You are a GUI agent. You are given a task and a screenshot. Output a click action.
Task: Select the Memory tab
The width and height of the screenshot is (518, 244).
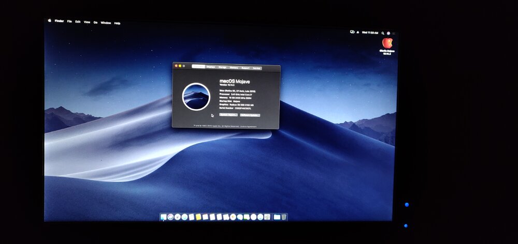(x=234, y=68)
